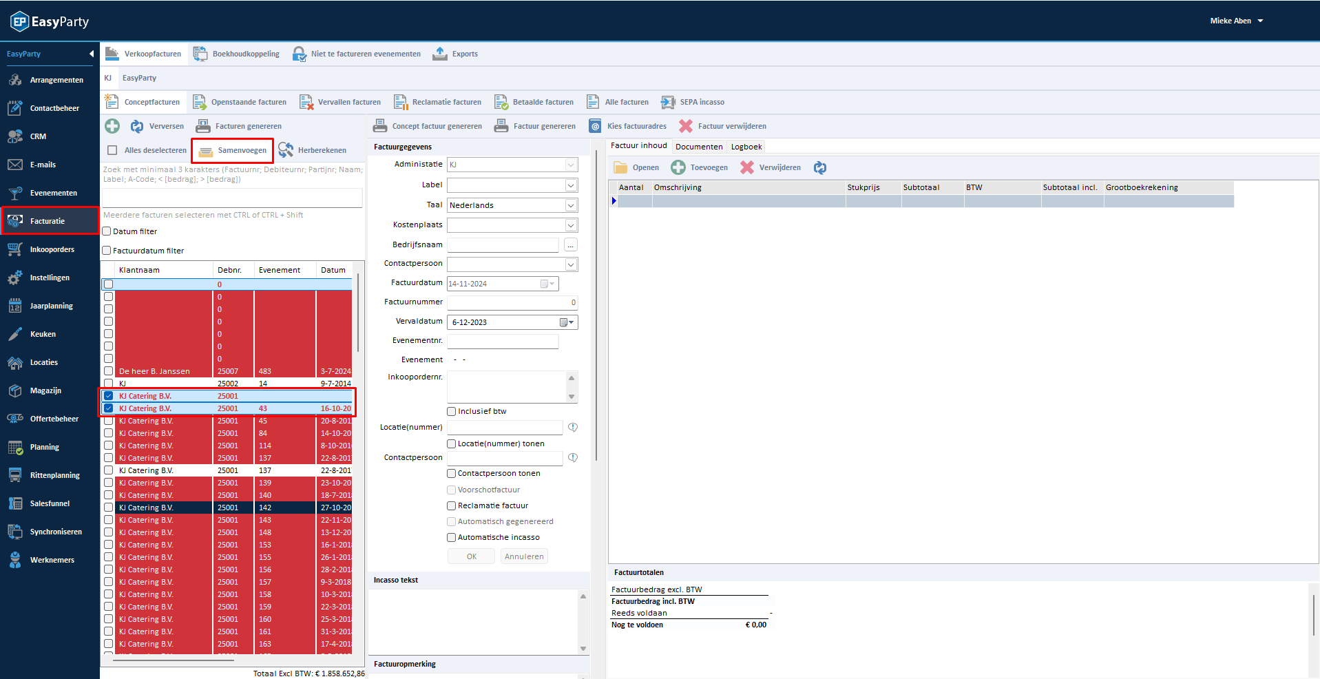
Task: Click Facturen genereren in list toolbar
Action: [239, 126]
